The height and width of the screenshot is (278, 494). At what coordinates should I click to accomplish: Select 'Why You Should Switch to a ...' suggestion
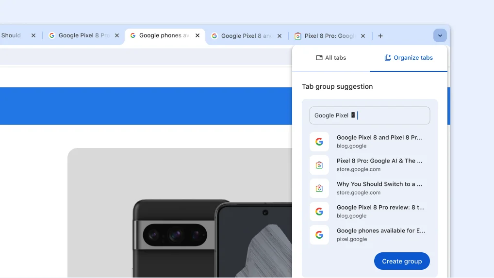(370, 188)
